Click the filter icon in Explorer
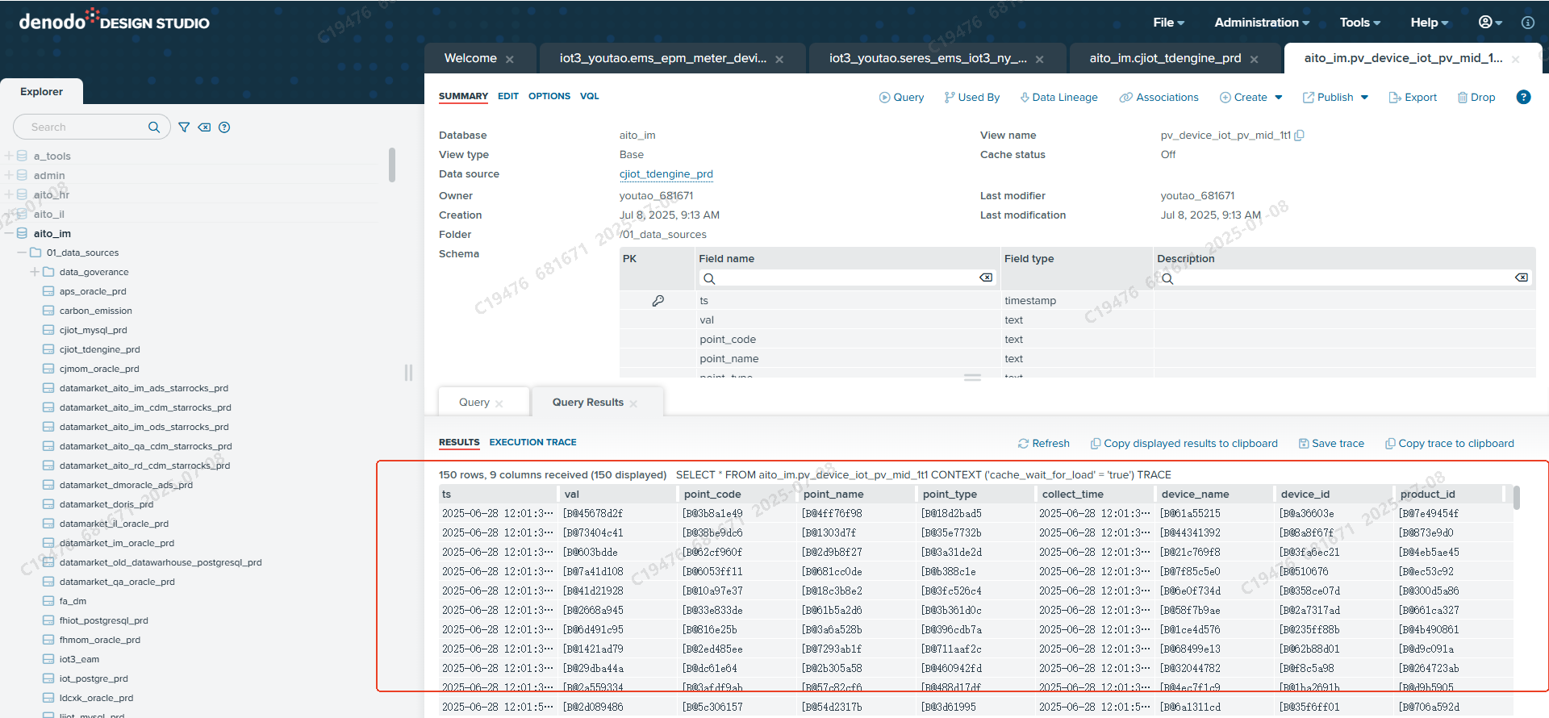 (184, 127)
